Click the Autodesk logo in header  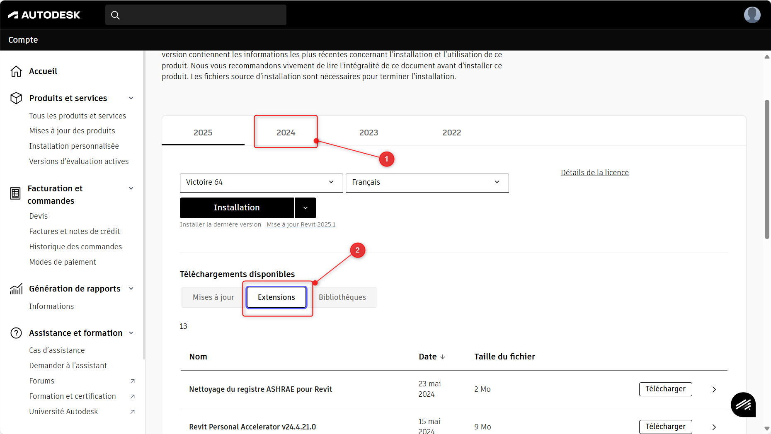(44, 15)
